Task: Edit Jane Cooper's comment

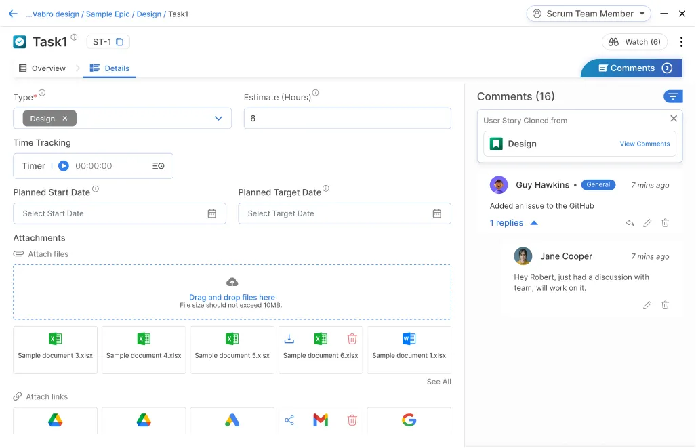Action: 647,305
